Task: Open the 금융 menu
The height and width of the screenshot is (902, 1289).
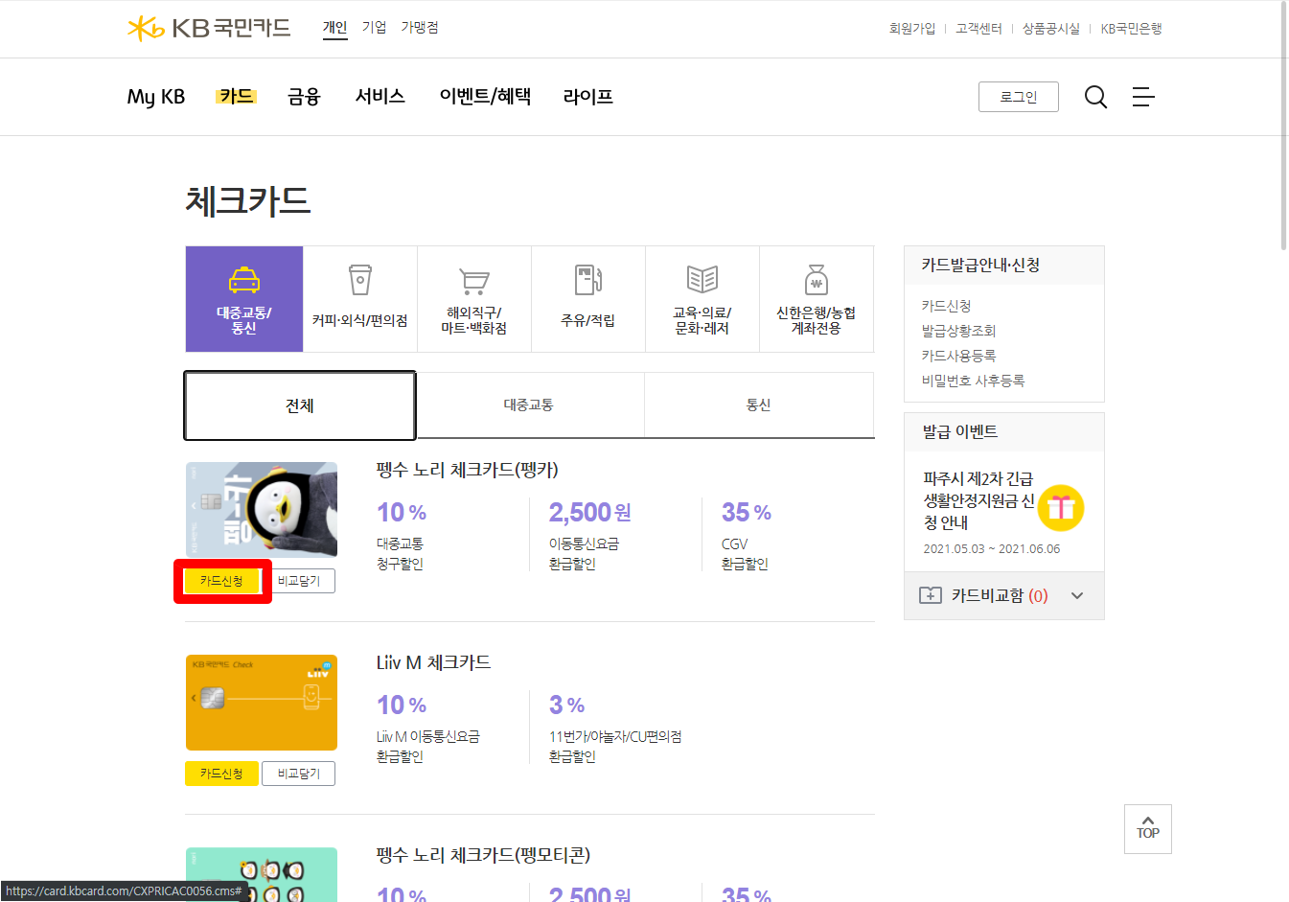Action: (x=304, y=97)
